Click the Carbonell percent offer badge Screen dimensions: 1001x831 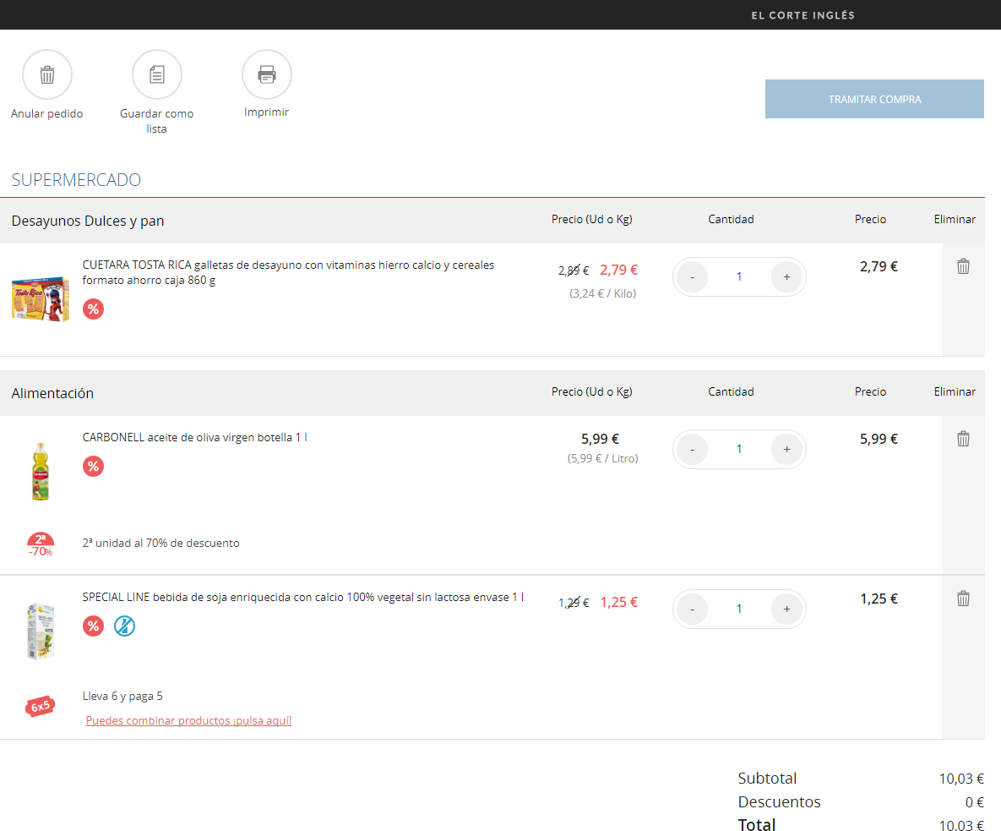coord(93,466)
